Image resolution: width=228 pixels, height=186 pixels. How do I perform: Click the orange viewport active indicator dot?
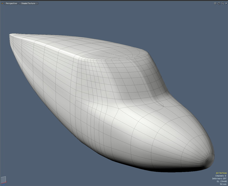point(2,3)
